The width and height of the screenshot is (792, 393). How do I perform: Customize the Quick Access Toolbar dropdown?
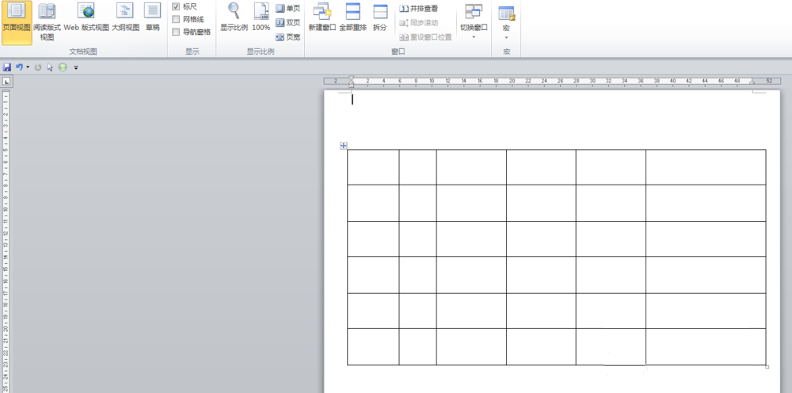76,67
